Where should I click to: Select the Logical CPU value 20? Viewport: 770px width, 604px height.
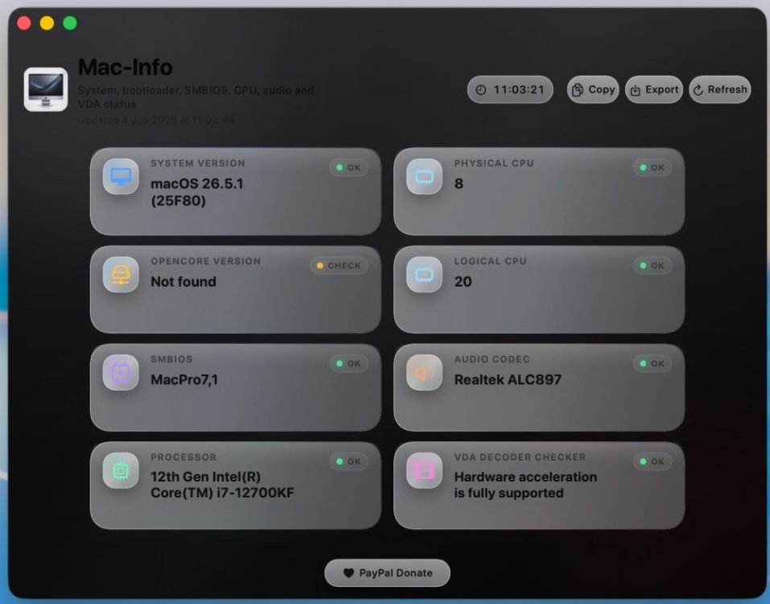[463, 282]
